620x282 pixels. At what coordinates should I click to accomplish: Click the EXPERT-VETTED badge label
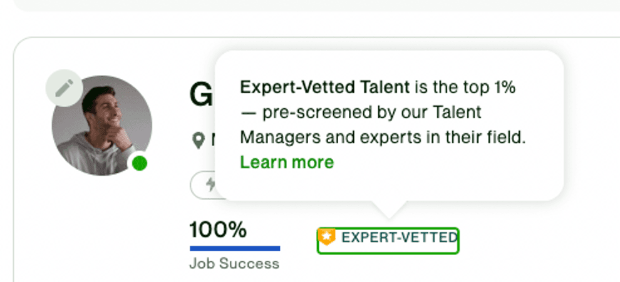pyautogui.click(x=400, y=238)
